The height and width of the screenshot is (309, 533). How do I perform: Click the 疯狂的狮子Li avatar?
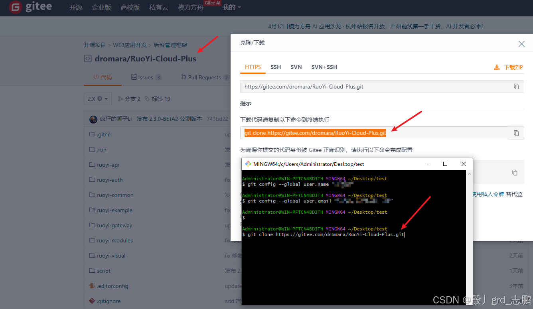[93, 119]
